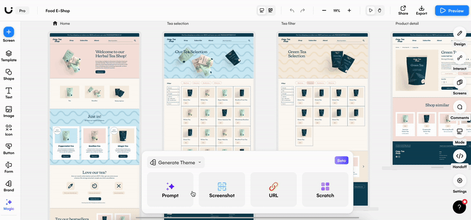Screen dimensions: 471x220
Task: Toggle desktop view mode in top bar
Action: pos(261,11)
